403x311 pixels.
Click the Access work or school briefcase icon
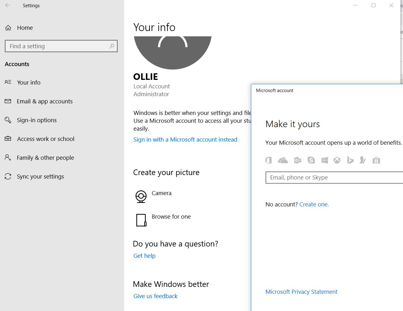(8, 138)
